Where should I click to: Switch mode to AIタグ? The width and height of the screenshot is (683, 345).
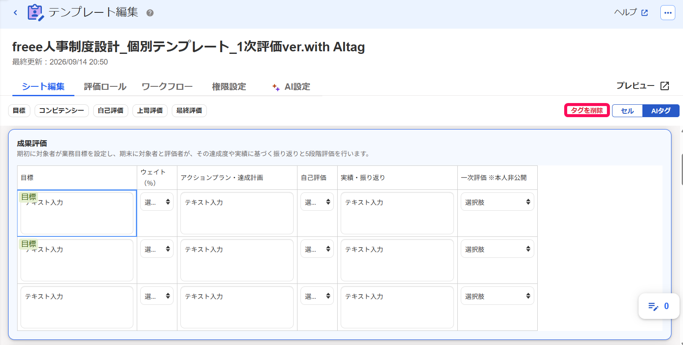(661, 111)
